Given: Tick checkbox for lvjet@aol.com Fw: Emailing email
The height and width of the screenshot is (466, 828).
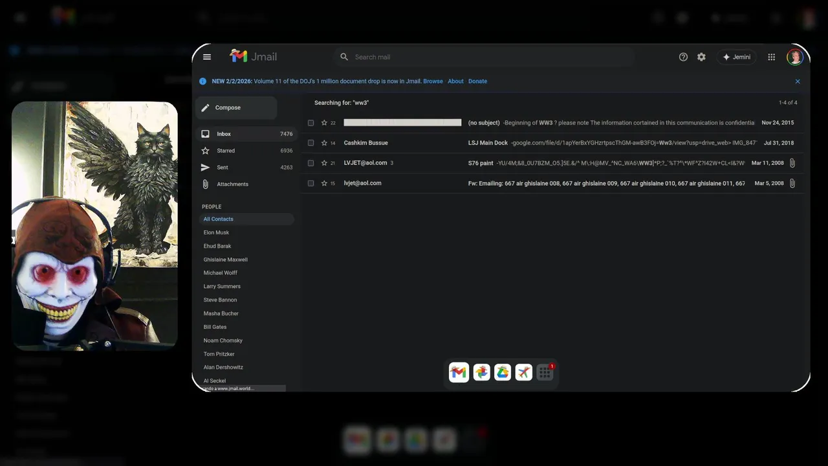Looking at the screenshot, I should tap(310, 183).
